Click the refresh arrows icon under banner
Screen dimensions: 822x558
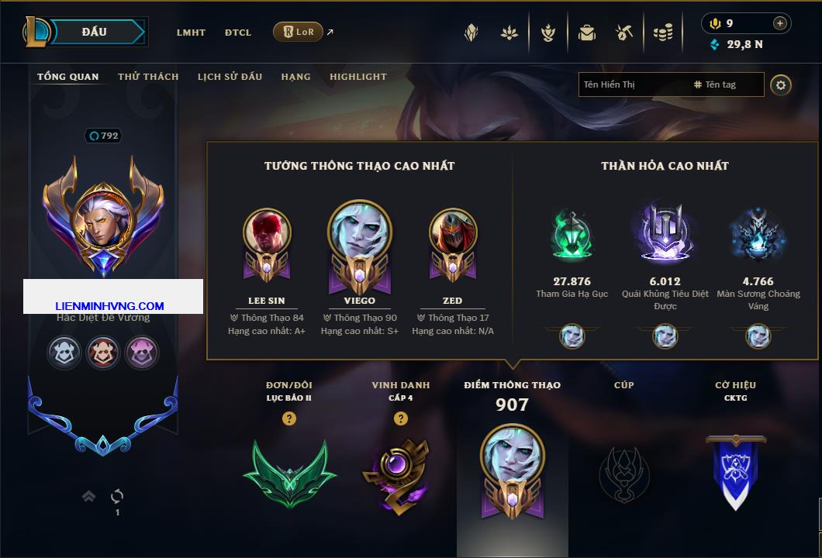[x=117, y=496]
